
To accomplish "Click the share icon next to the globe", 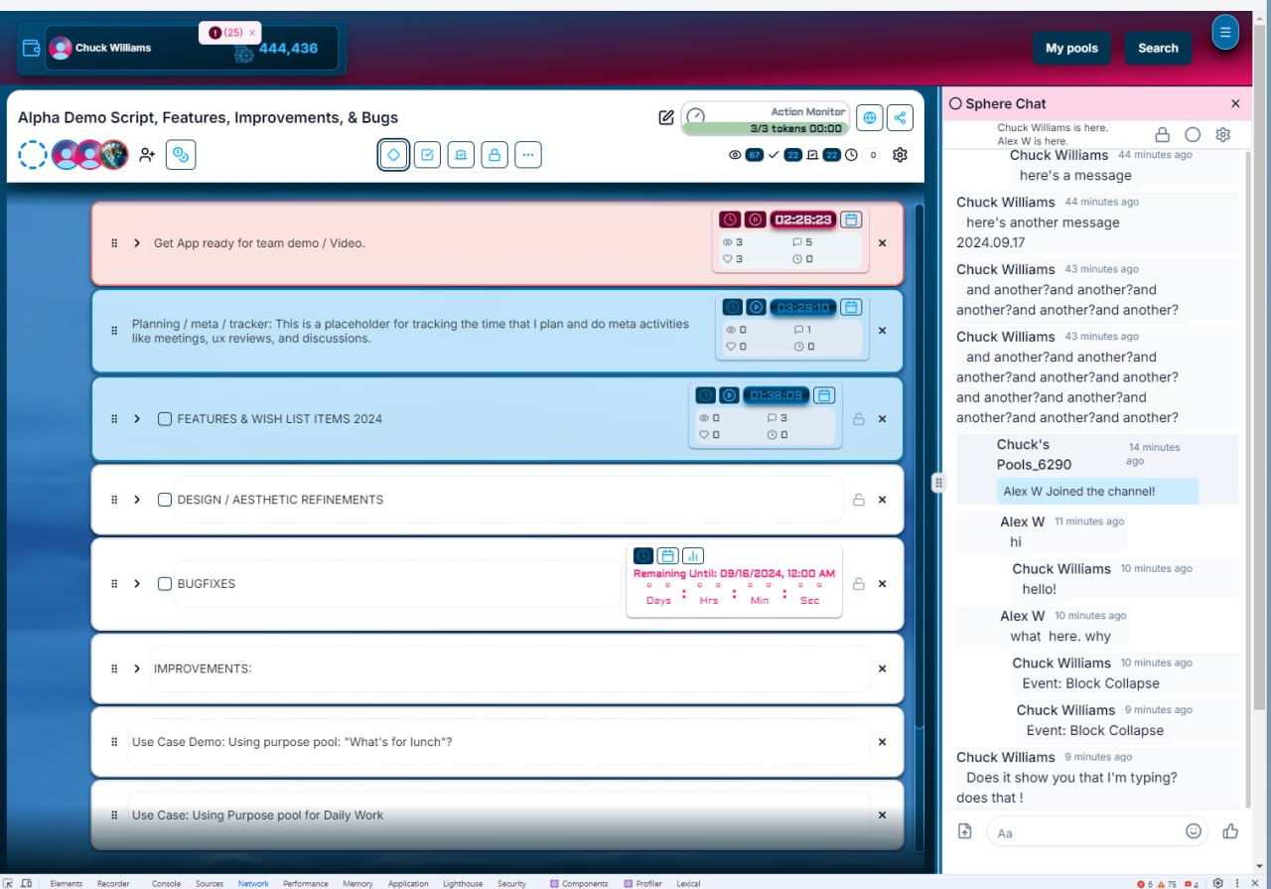I will (x=899, y=117).
